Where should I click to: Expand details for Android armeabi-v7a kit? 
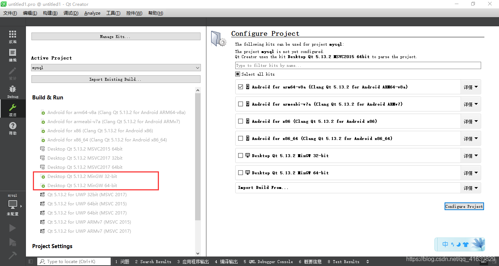click(x=471, y=104)
